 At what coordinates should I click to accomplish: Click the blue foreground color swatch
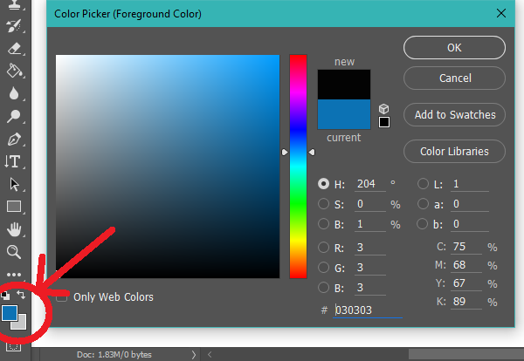click(x=10, y=313)
